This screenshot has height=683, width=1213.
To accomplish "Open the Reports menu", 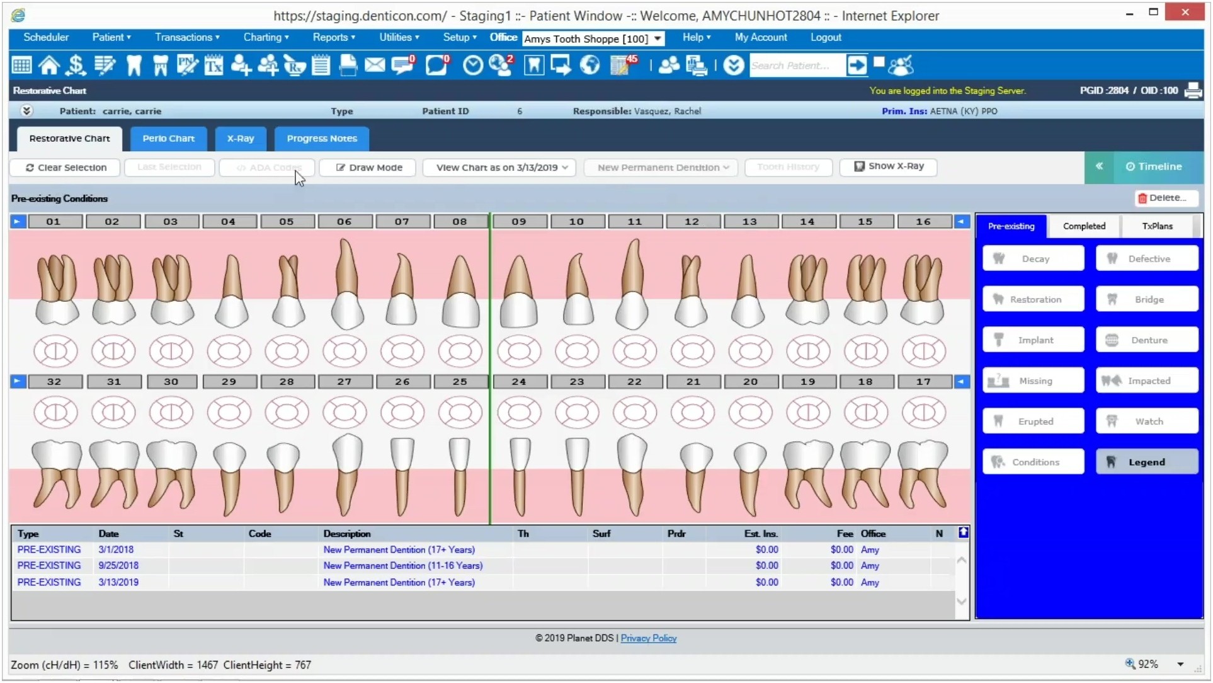I will pyautogui.click(x=334, y=38).
